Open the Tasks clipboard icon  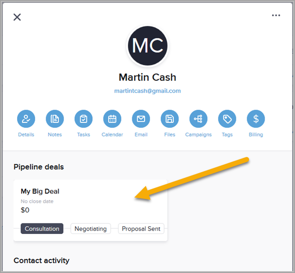click(84, 119)
